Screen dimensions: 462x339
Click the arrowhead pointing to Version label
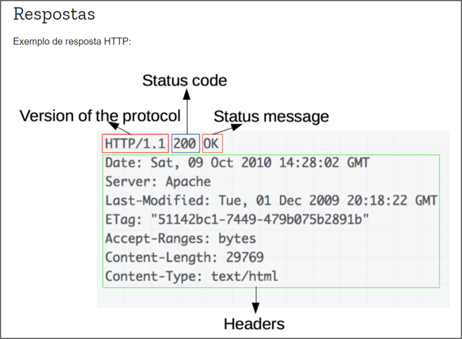pyautogui.click(x=114, y=126)
